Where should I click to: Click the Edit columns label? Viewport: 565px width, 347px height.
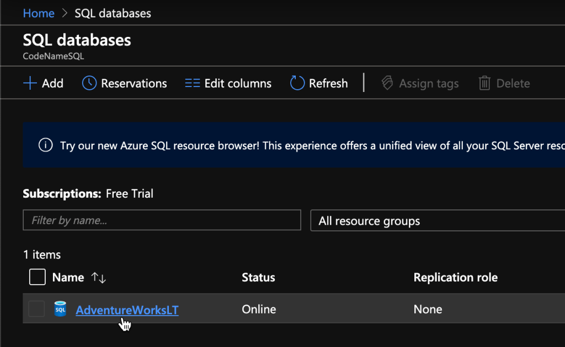tap(238, 83)
